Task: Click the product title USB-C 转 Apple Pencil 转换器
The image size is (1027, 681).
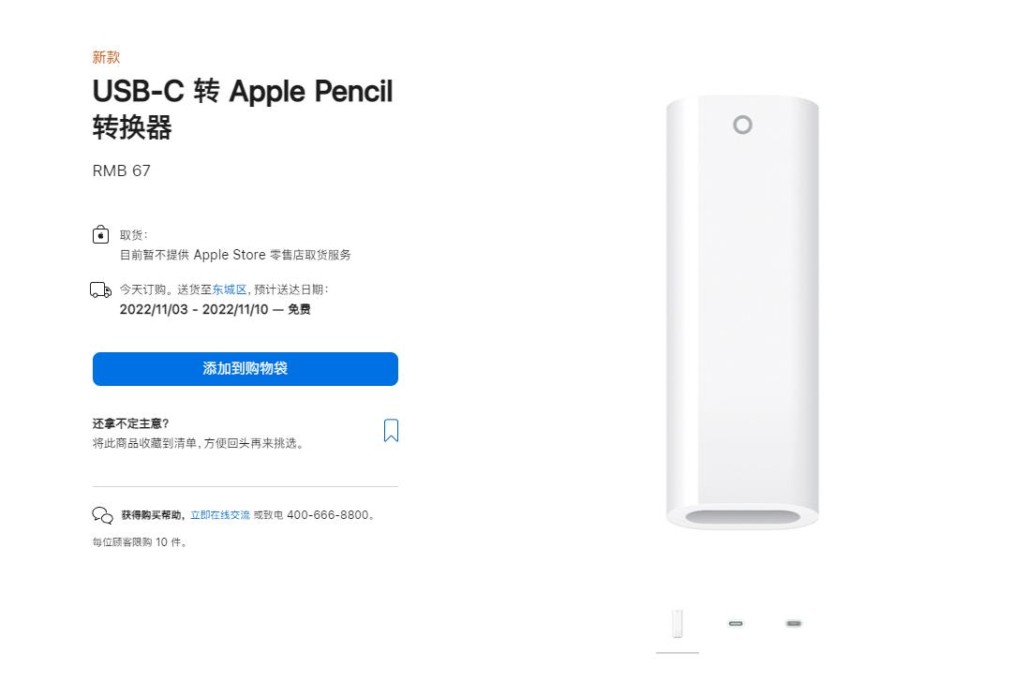Action: 242,110
